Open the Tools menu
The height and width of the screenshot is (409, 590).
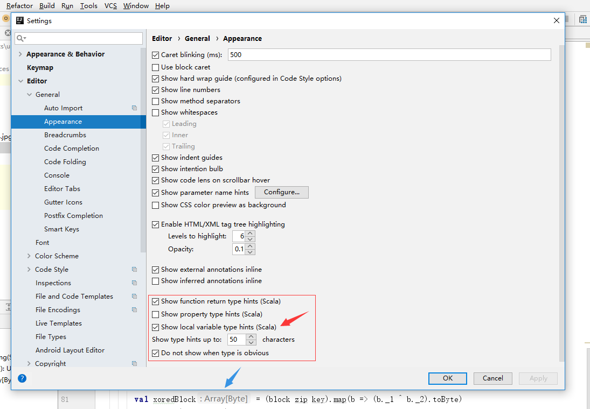pos(89,5)
